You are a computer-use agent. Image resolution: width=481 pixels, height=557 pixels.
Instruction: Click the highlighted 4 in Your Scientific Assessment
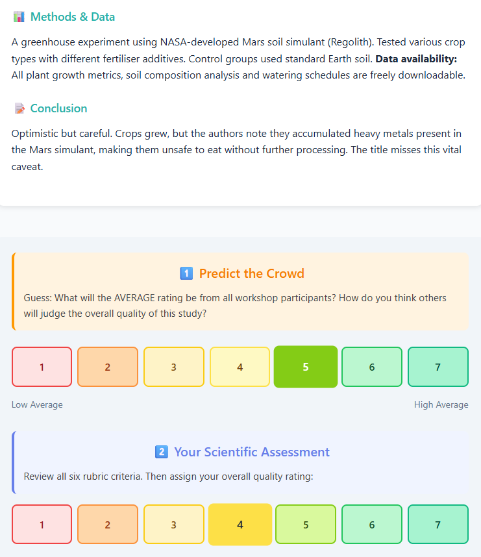pos(240,524)
